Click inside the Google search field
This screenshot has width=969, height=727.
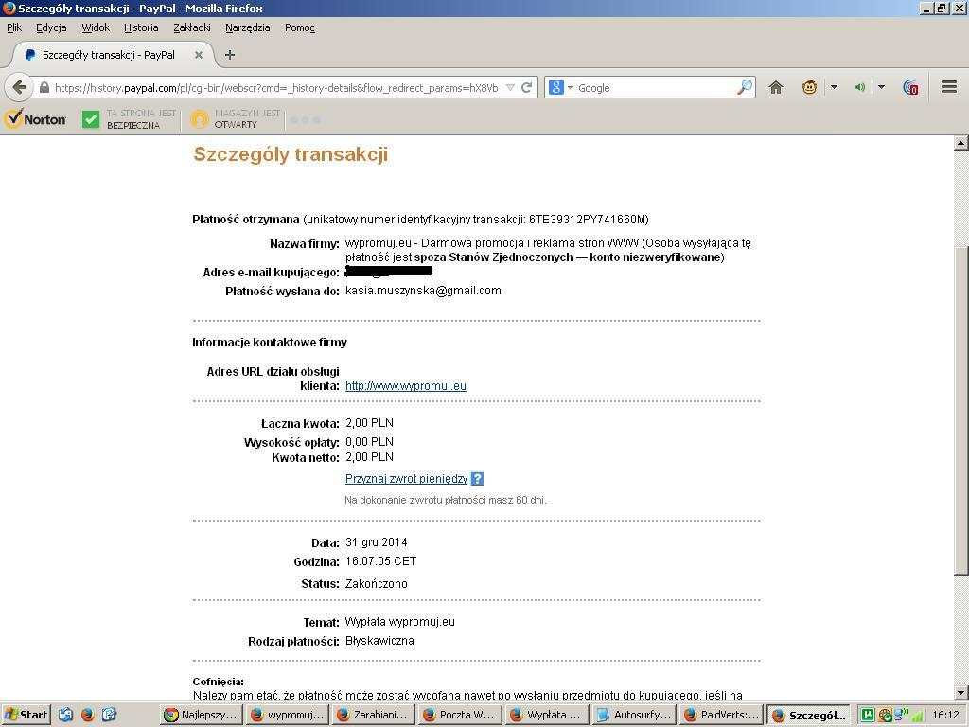(653, 88)
